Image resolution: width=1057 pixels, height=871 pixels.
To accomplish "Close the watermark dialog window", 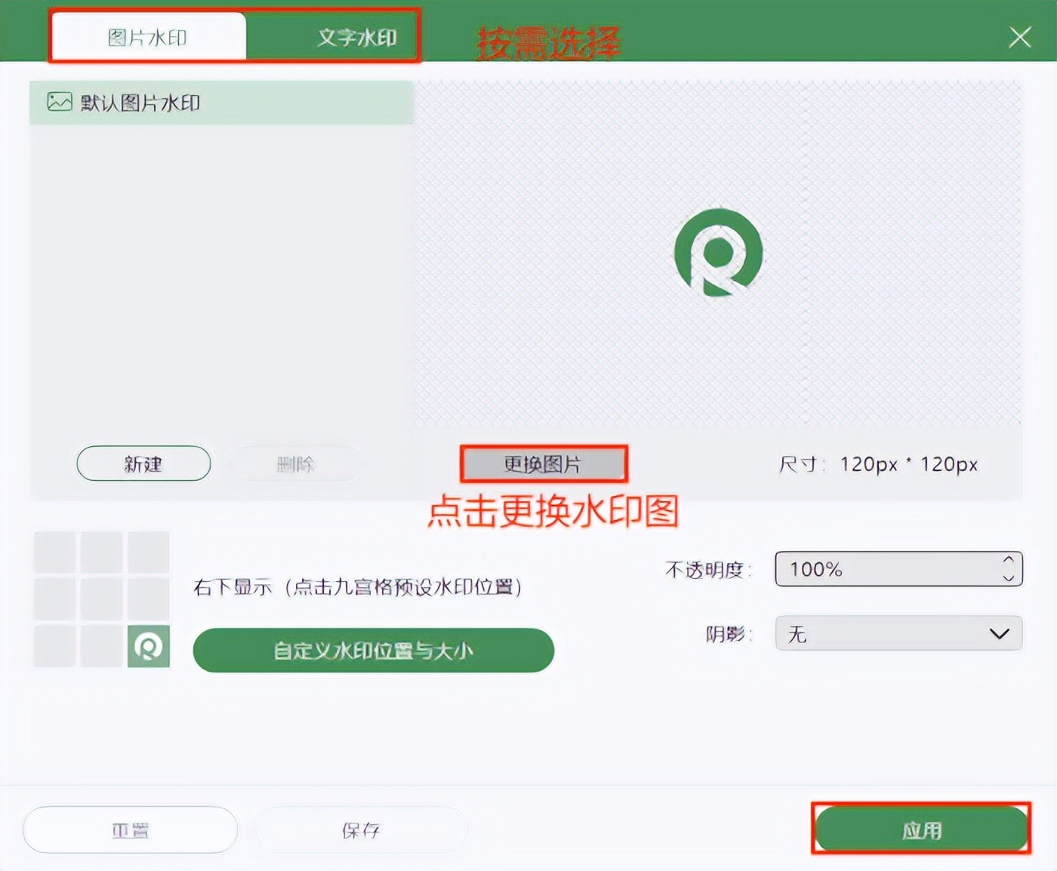I will 1019,37.
